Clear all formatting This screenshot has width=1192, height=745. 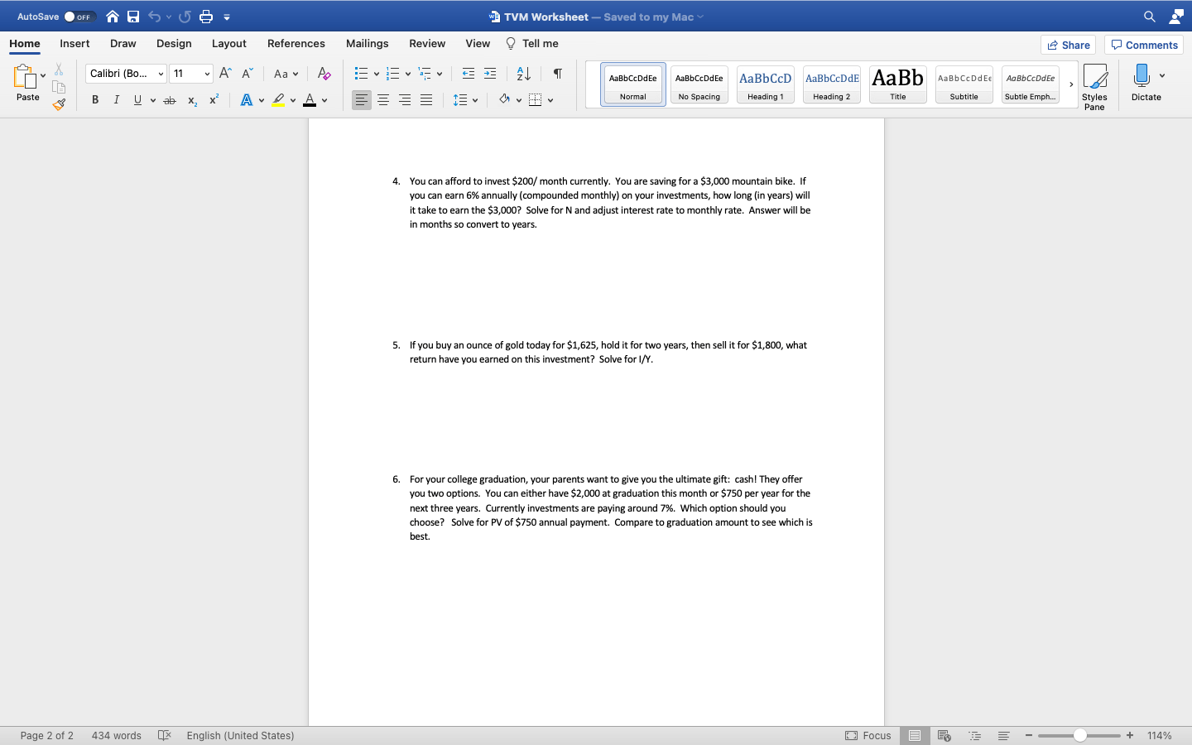click(x=324, y=74)
